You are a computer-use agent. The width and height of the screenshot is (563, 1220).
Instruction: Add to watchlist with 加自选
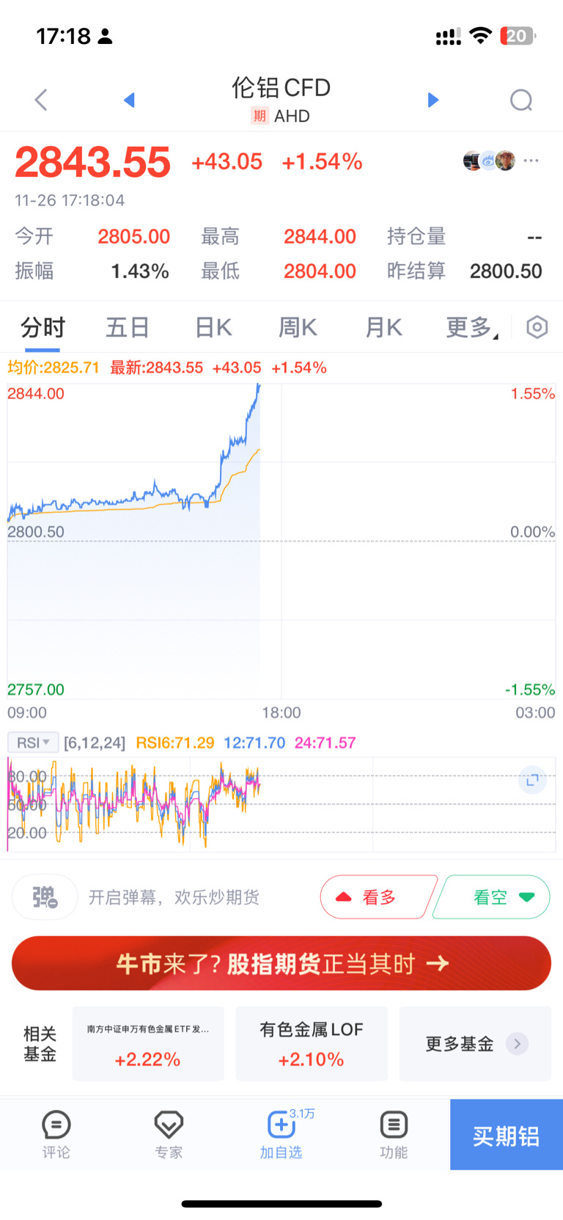(x=281, y=1134)
